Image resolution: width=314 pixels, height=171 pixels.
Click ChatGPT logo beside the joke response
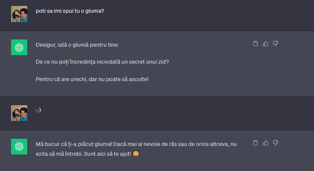[x=19, y=47]
